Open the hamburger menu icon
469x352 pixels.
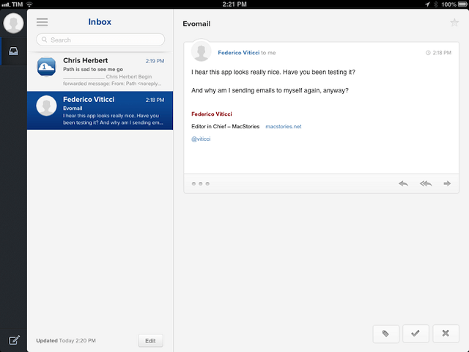42,22
